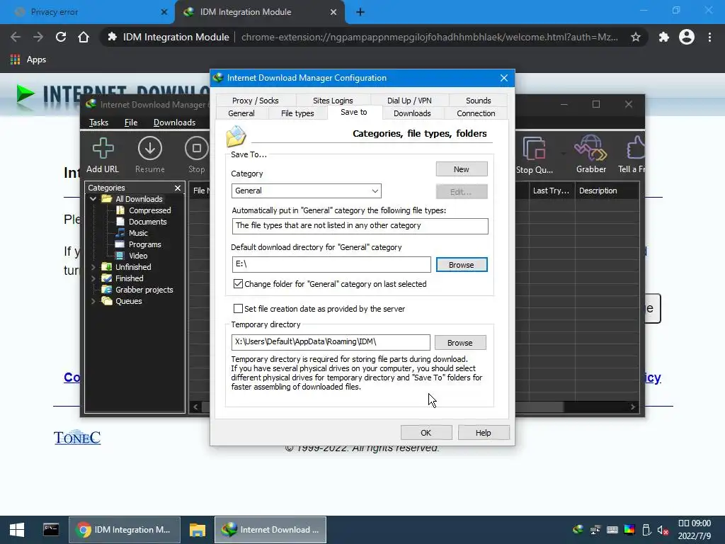Switch to the Proxy / Socks tab

(255, 101)
